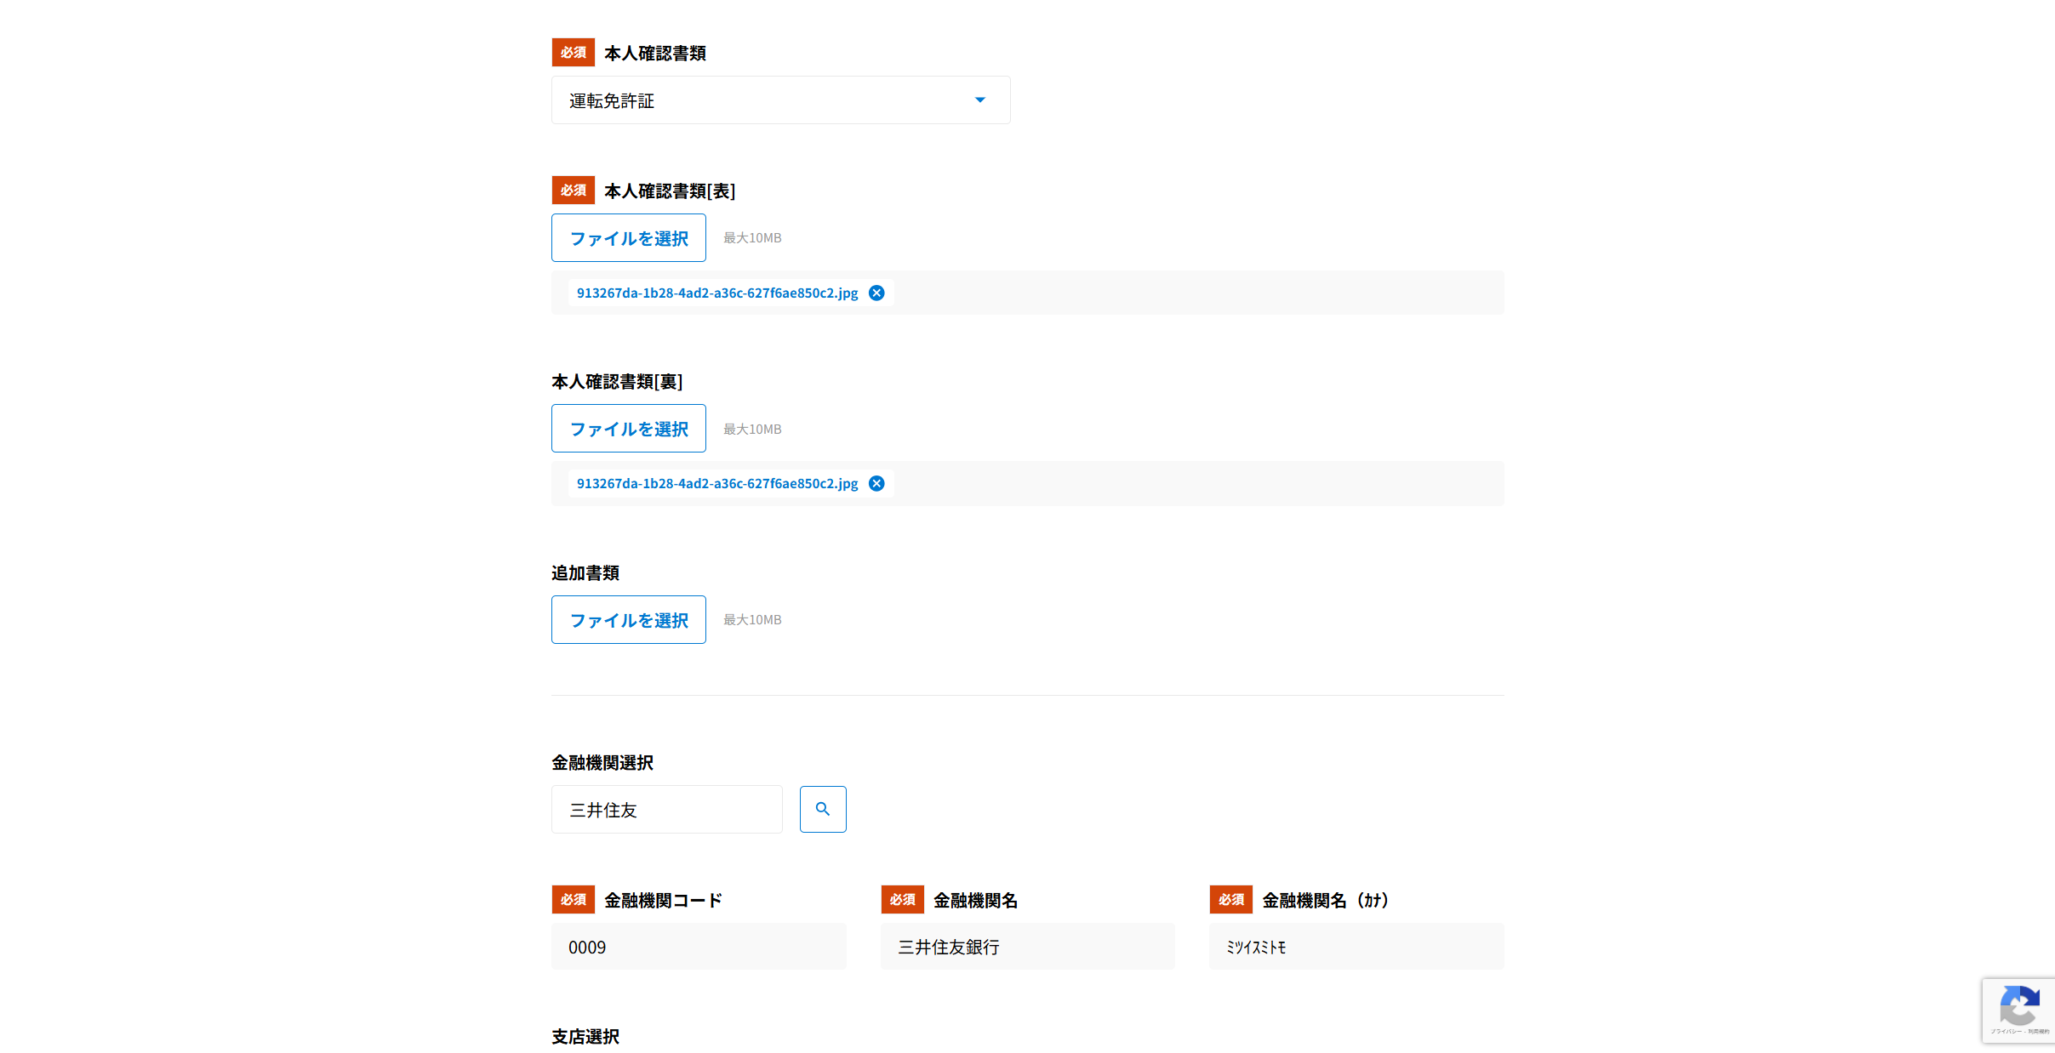Click the 金融機関コード field showing 0009
This screenshot has width=2055, height=1053.
point(698,947)
